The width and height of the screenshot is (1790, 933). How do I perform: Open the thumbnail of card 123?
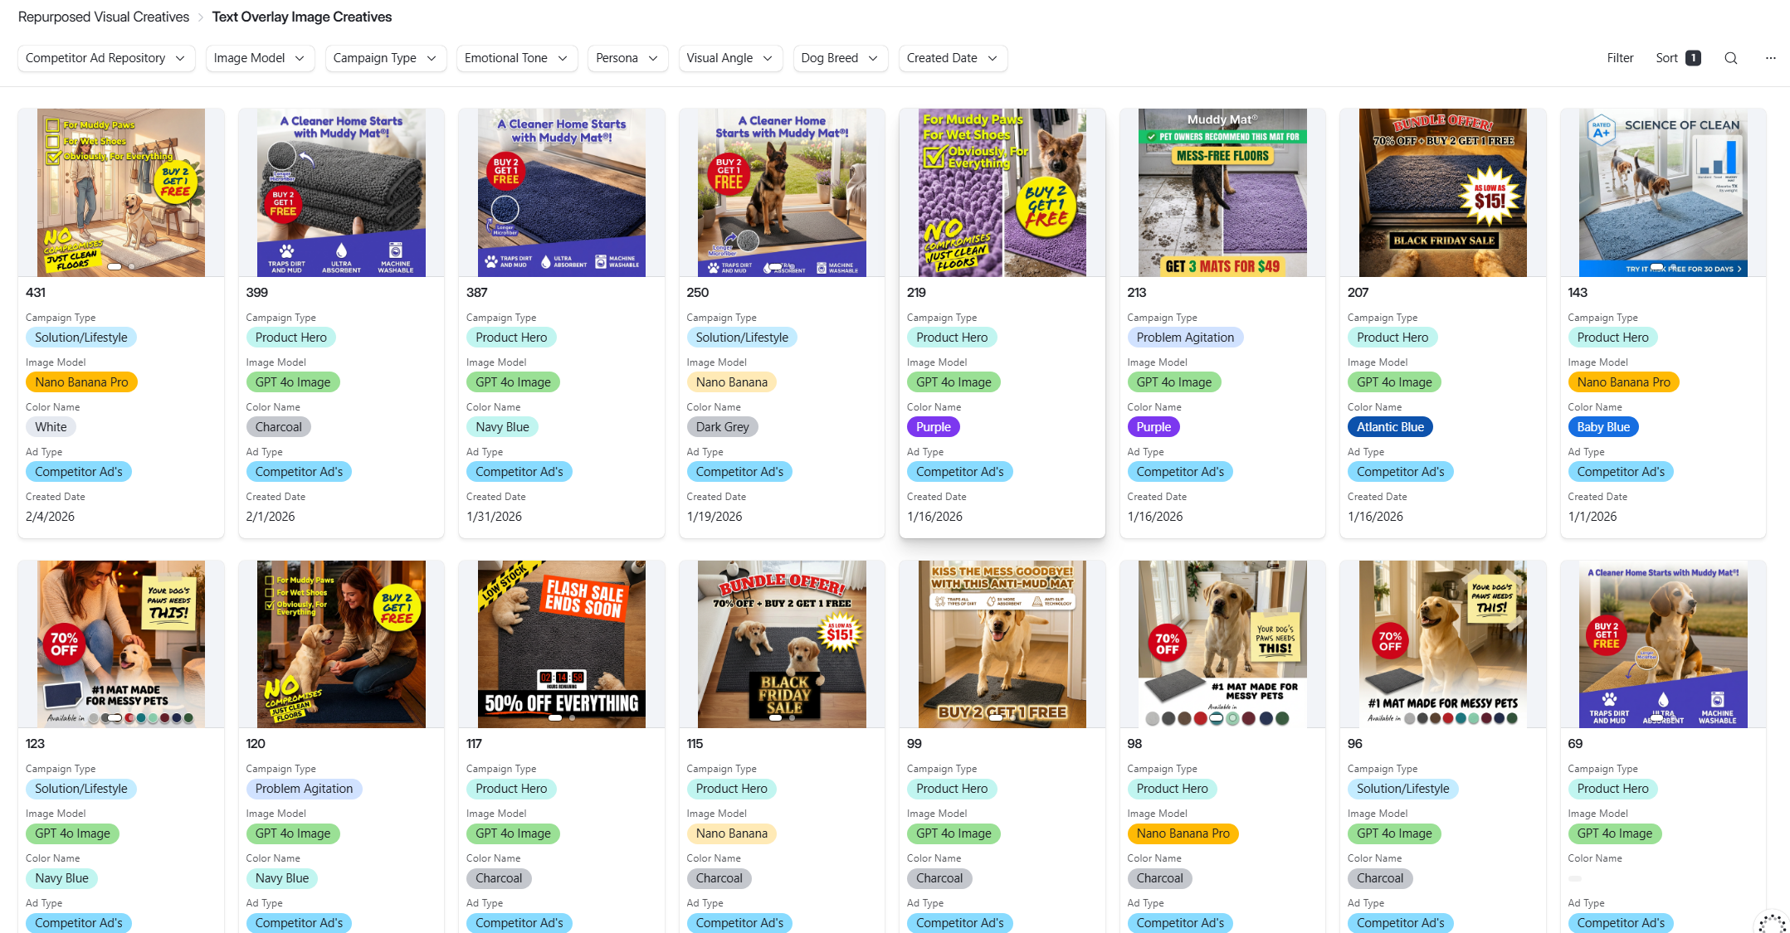click(121, 644)
